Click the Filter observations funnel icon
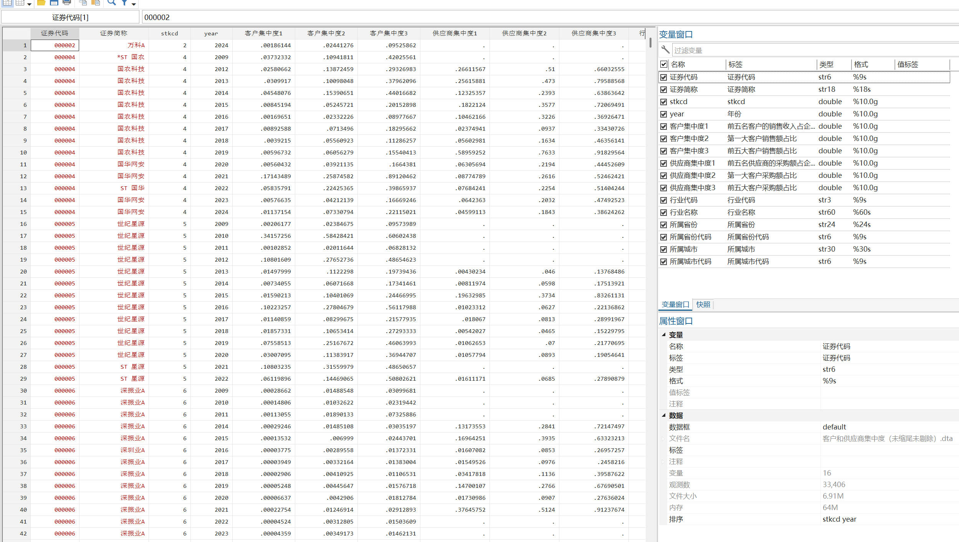 tap(124, 3)
